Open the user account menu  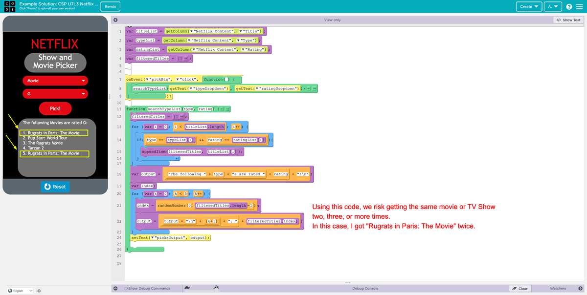point(553,6)
